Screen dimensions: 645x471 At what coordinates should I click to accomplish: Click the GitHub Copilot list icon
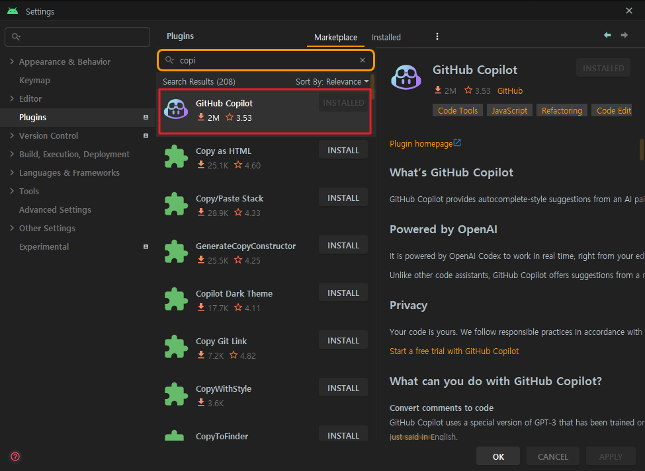[x=176, y=109]
